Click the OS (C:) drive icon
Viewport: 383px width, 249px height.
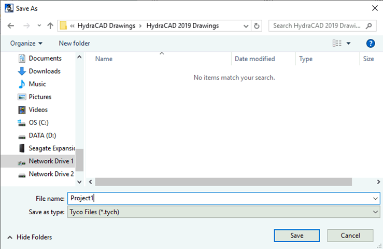(21, 123)
